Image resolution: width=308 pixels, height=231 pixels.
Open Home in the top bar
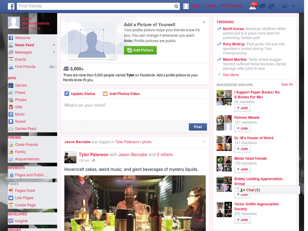(210, 6)
